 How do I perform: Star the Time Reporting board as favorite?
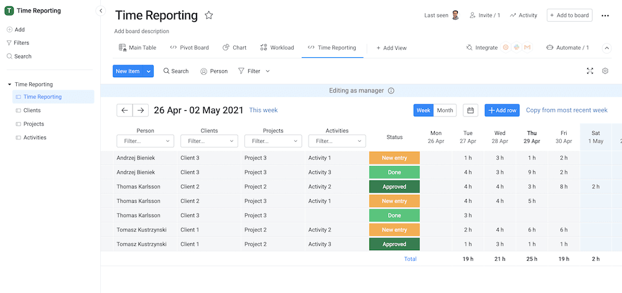208,16
